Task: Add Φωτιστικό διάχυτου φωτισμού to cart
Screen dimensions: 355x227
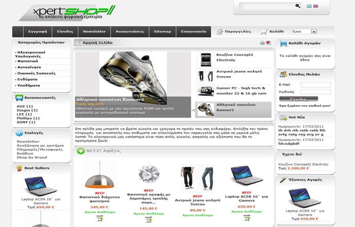Action: tap(100, 218)
